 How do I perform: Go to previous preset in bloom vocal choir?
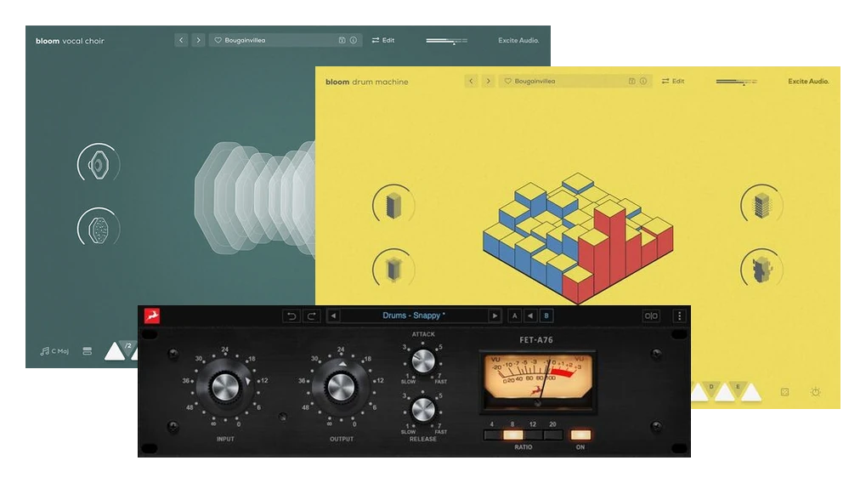[x=181, y=40]
